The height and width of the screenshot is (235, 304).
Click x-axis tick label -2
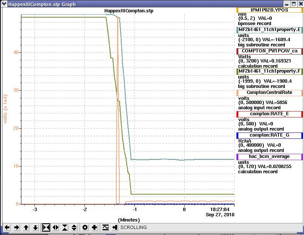click(x=84, y=210)
